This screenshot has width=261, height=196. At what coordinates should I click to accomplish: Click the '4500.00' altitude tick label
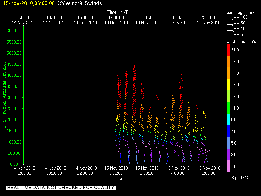(14, 64)
